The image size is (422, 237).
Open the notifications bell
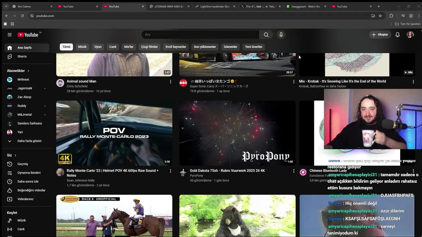(x=398, y=35)
